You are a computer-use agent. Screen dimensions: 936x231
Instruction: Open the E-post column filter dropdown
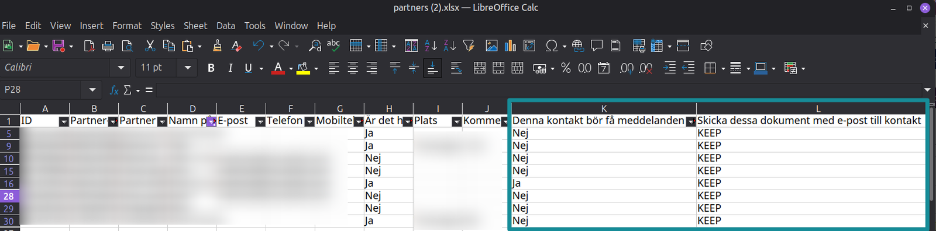point(260,122)
